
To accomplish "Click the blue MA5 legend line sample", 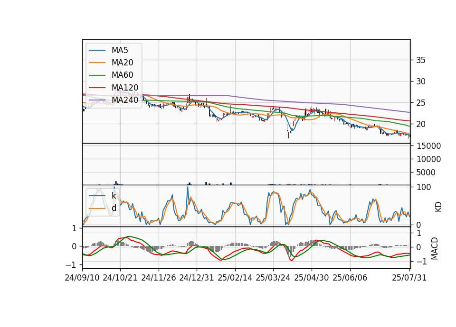I will 97,50.
